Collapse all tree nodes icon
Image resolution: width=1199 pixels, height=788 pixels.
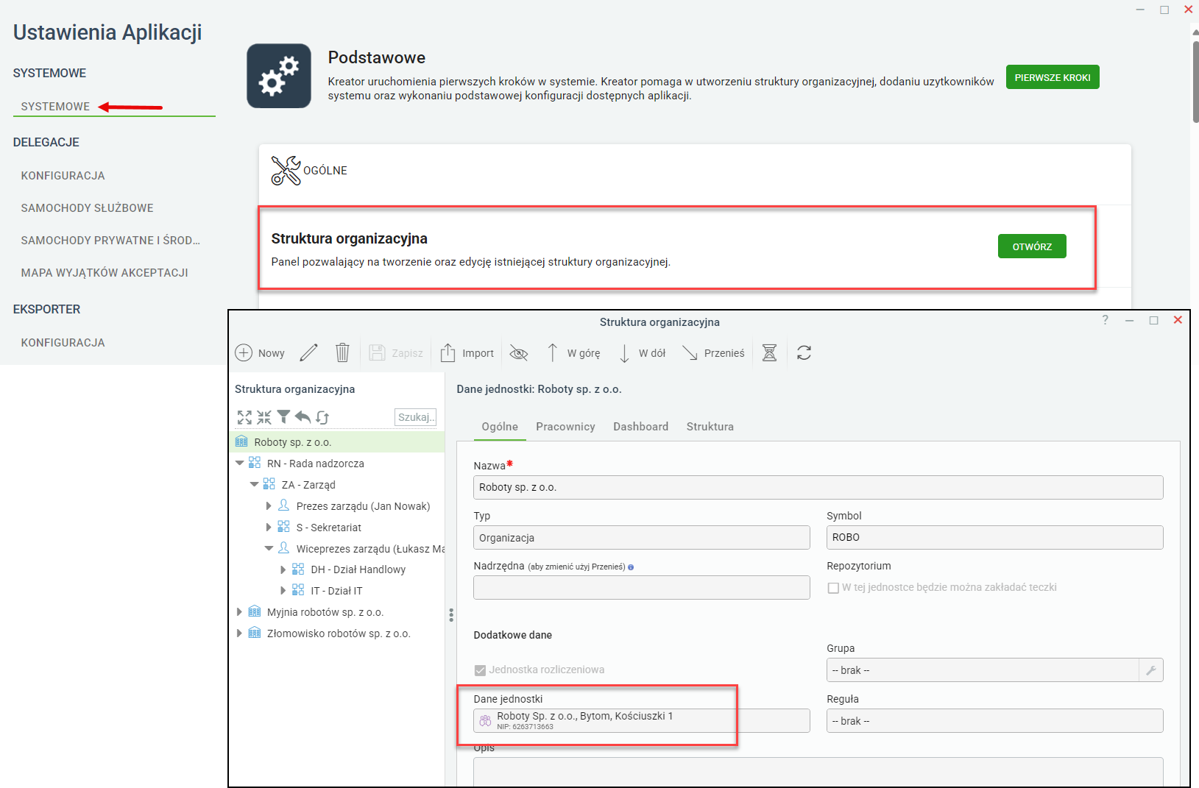[x=264, y=417]
